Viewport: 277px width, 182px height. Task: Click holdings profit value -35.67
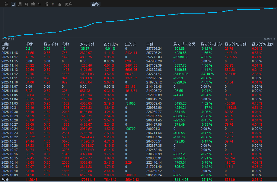point(84,49)
